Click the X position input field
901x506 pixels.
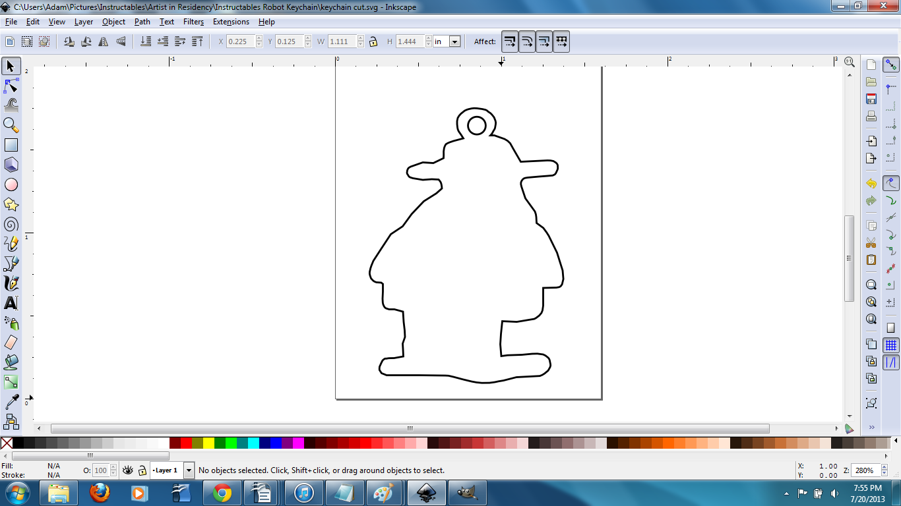tap(241, 42)
